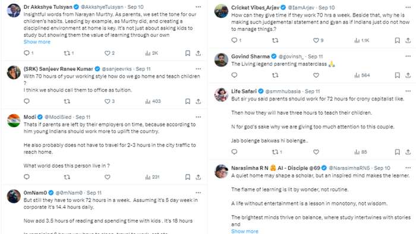Retweet Dr Akkshye Tulsyan's post
Screen dimensions: 416x234
(67, 53)
